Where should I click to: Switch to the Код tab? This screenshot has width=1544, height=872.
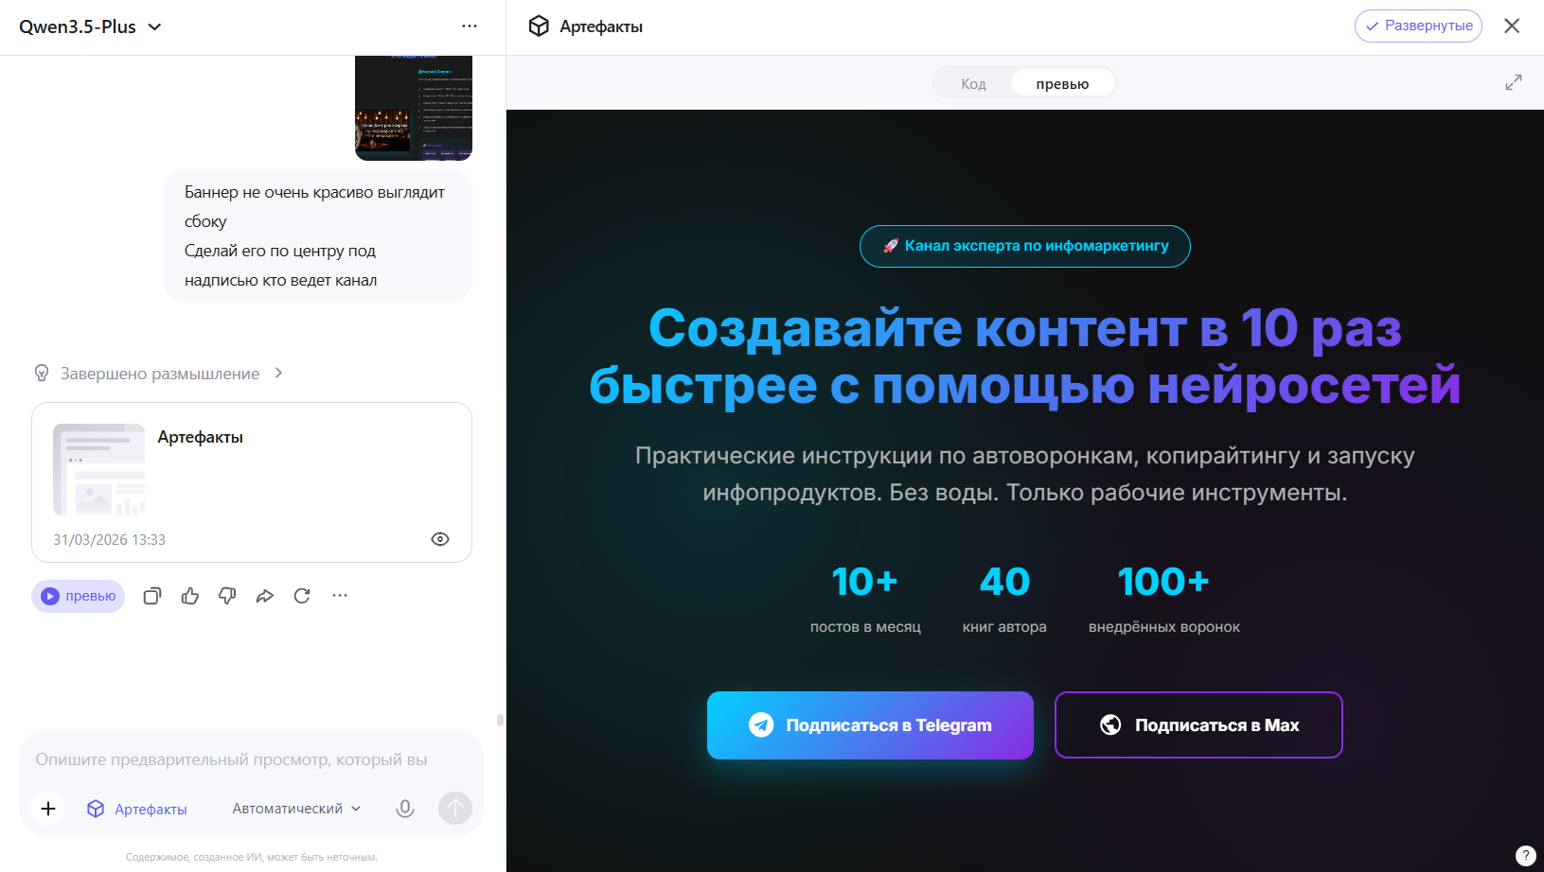(x=972, y=82)
